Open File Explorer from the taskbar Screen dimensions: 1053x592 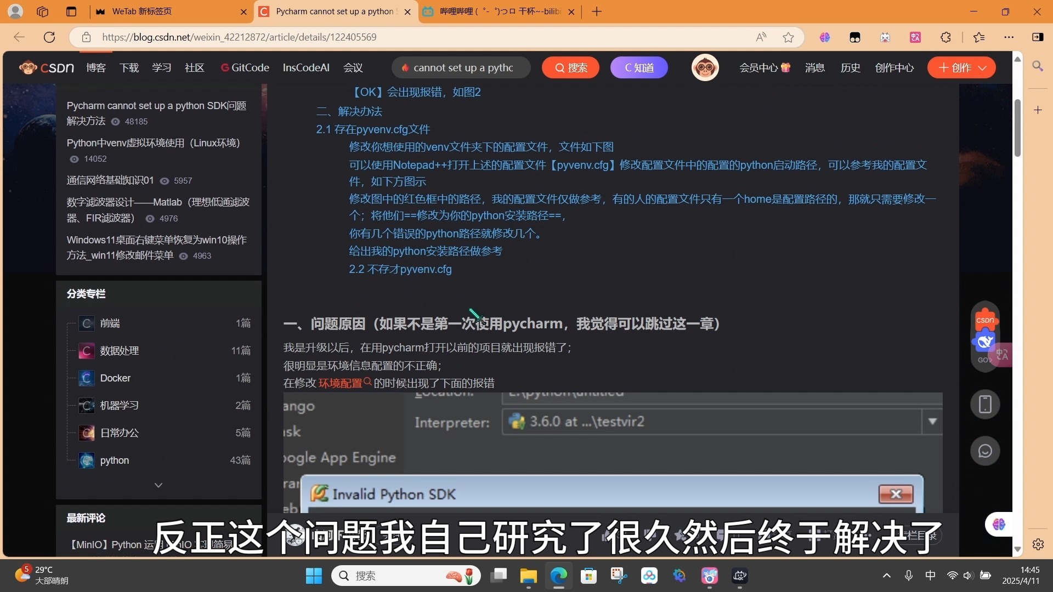tap(528, 576)
